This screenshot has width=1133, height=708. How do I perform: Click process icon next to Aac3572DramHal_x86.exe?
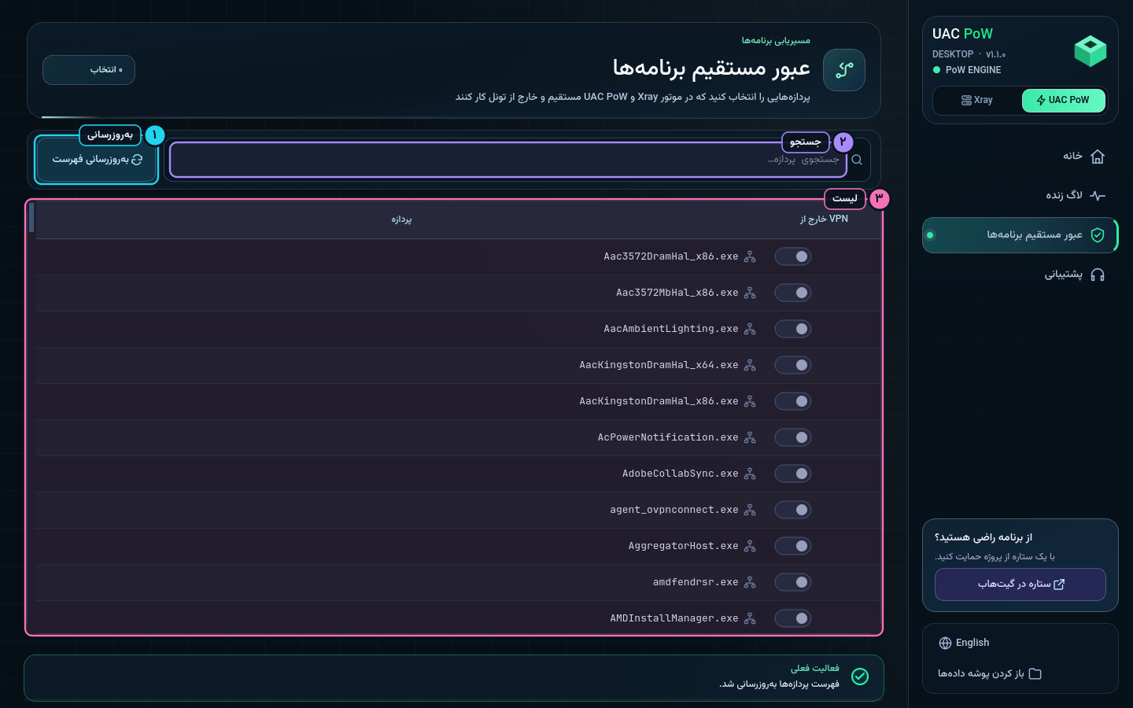pyautogui.click(x=750, y=256)
